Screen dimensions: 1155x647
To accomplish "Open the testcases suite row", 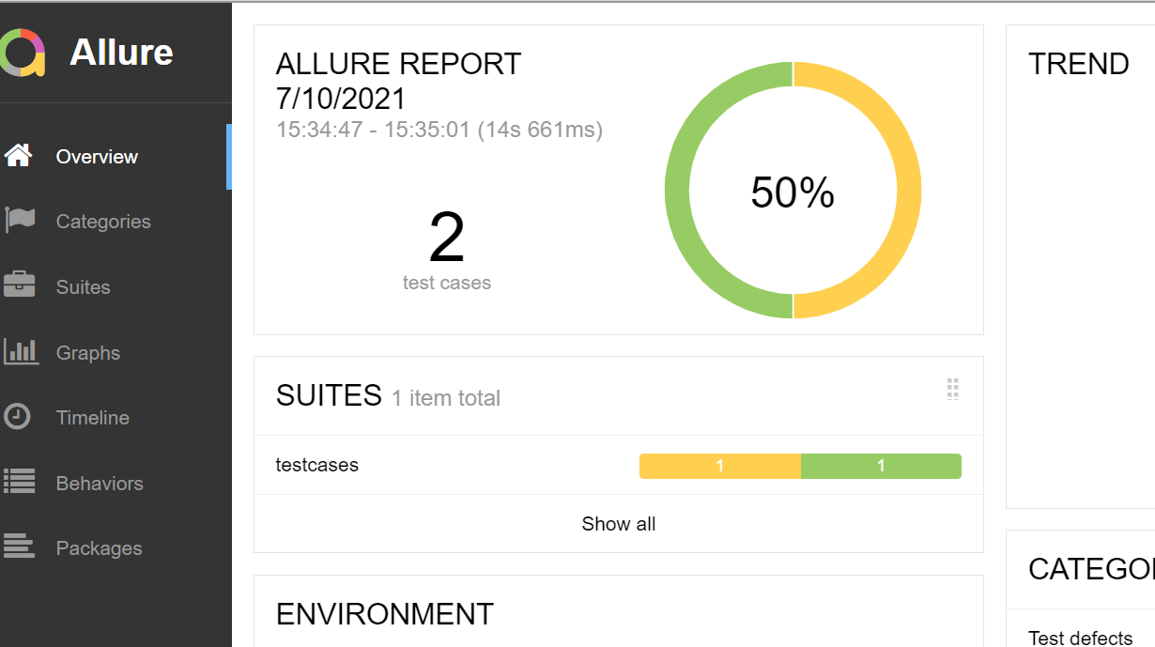I will tap(317, 465).
